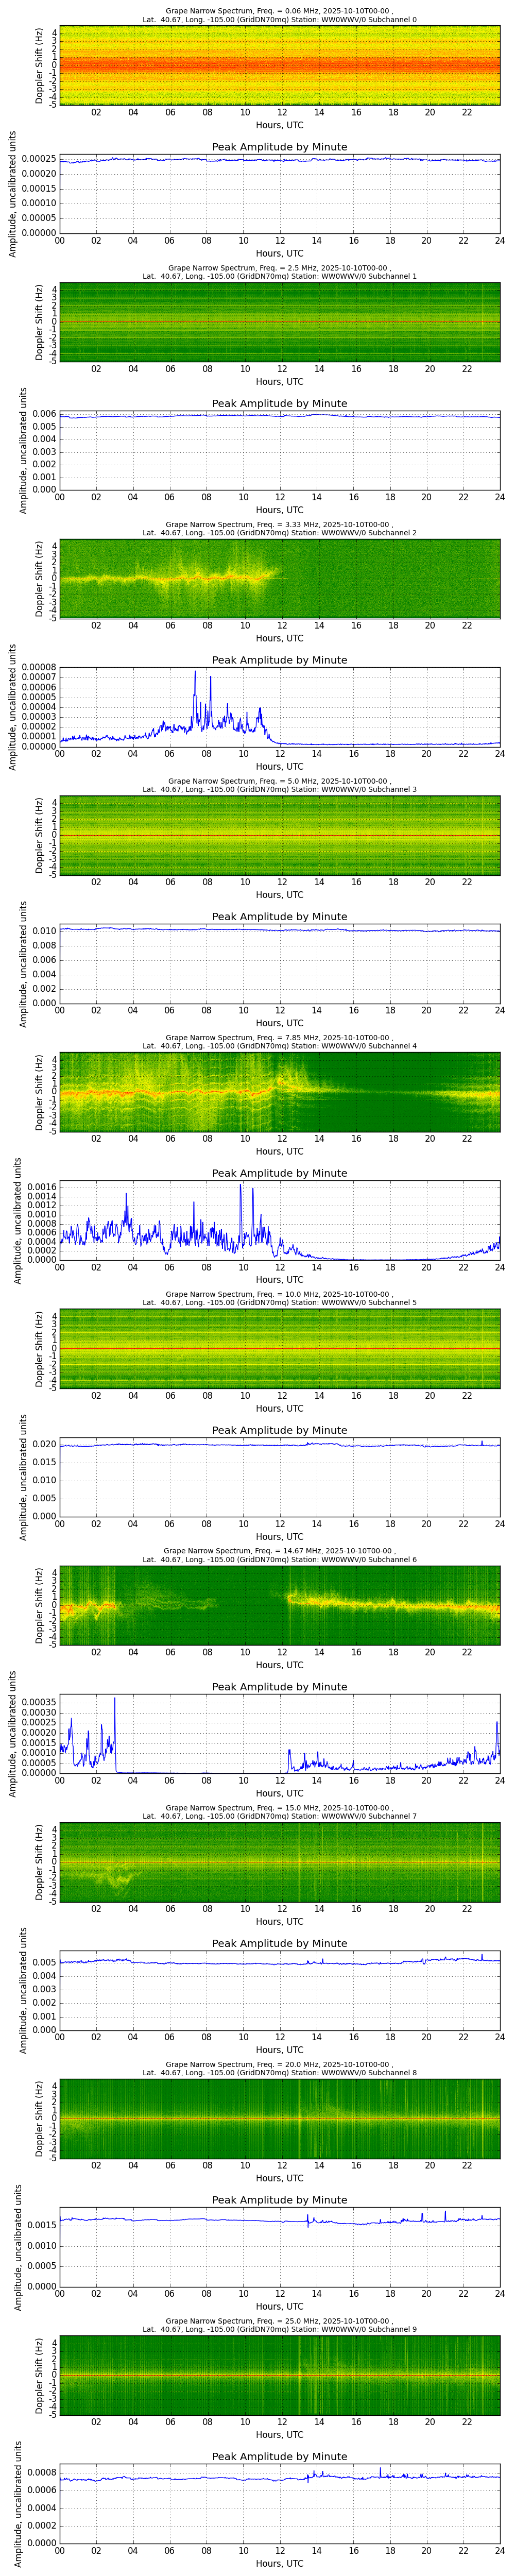Select the 20.0 MHz Doppler spectrogram
Viewport: 515px width, 2576px height.
tap(279, 2118)
